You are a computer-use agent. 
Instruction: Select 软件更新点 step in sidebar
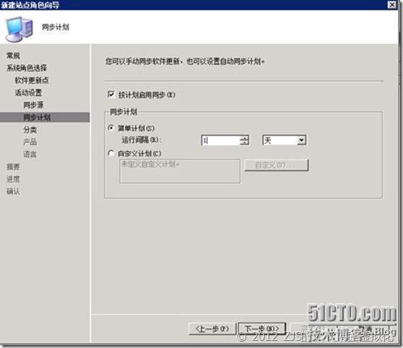click(x=32, y=80)
